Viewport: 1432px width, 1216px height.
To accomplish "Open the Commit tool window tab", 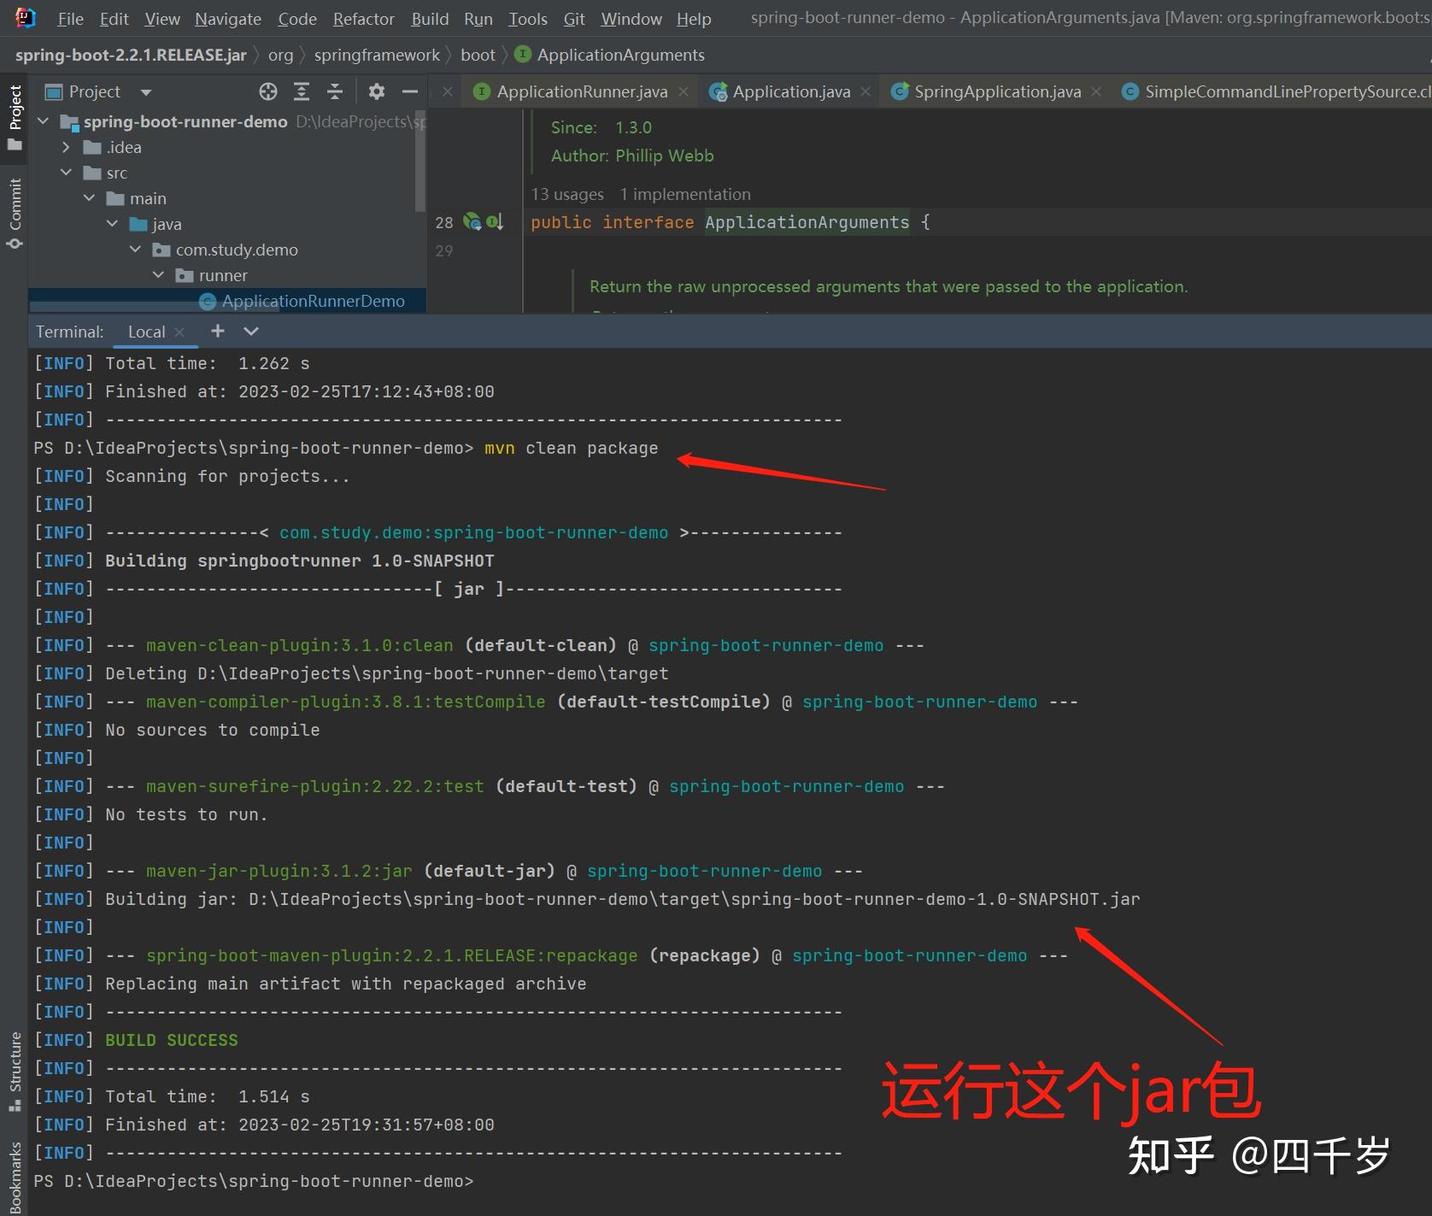I will pos(15,212).
